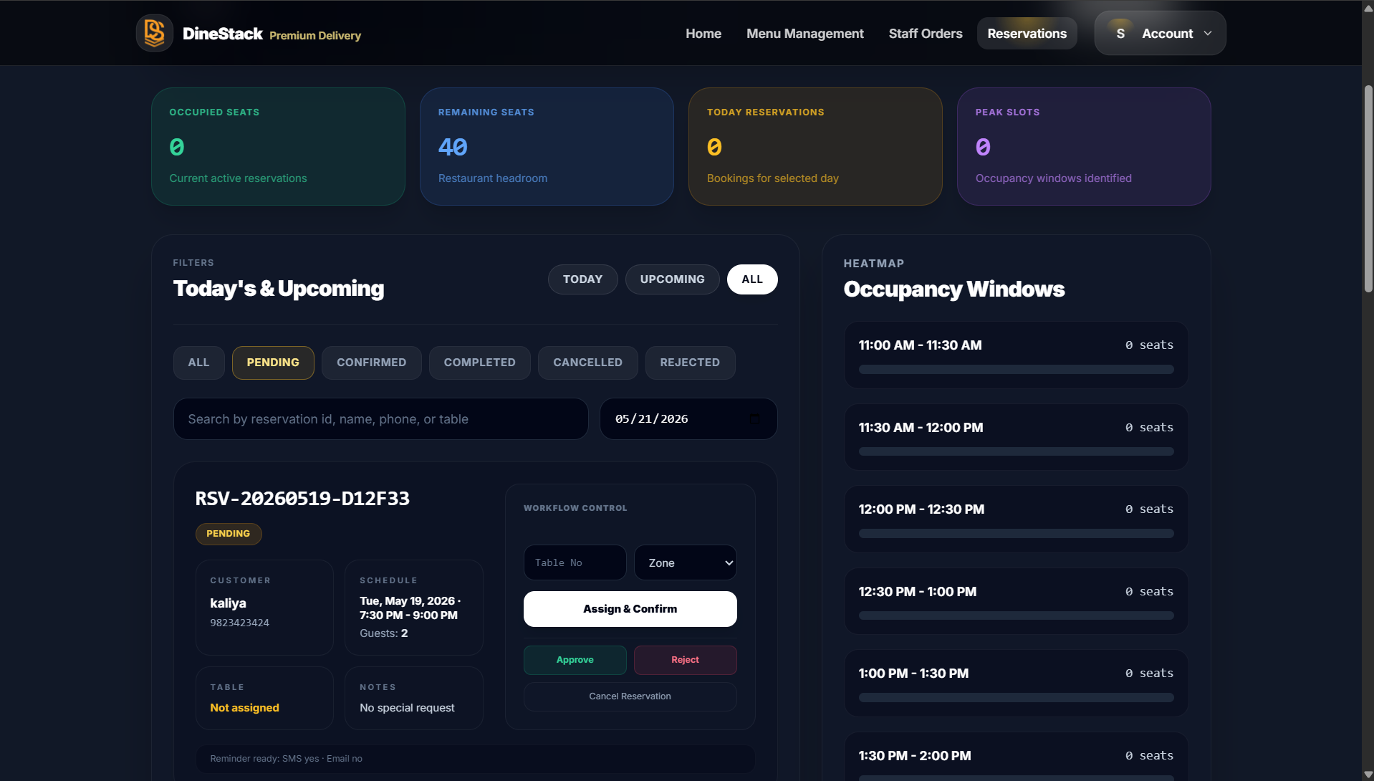Click the 12:30 PM - 1:00 PM window row
Screen dimensions: 1374x781
point(1016,601)
